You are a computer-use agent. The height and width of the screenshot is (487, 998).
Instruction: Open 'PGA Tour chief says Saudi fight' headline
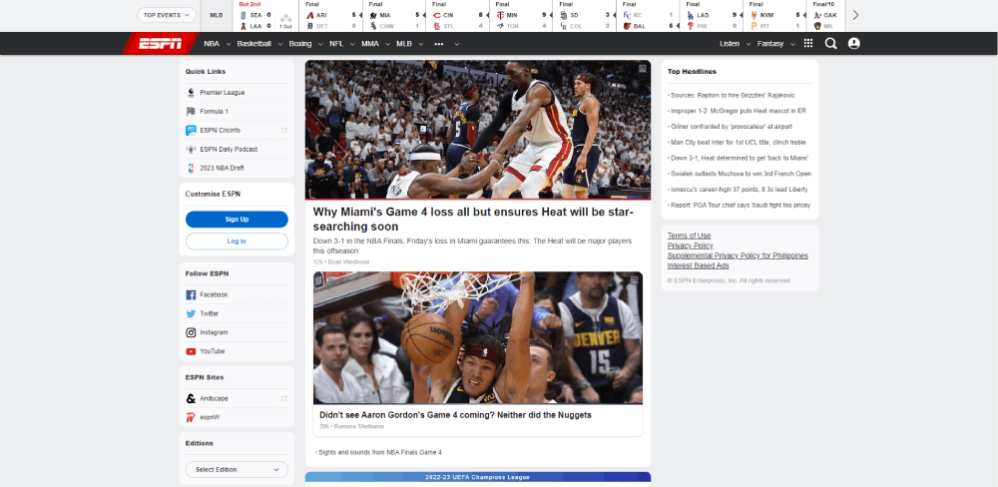741,205
